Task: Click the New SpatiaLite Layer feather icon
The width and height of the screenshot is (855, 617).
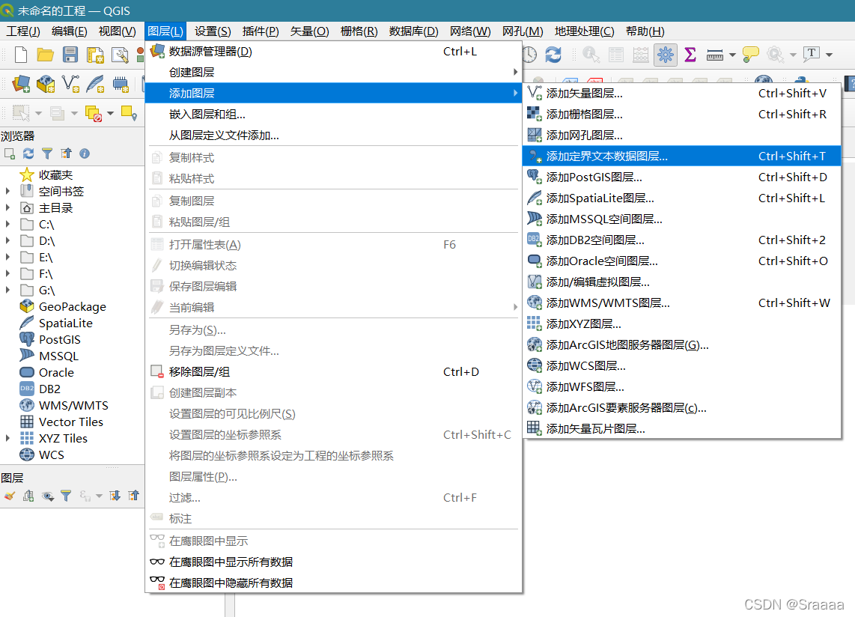Action: [x=95, y=84]
